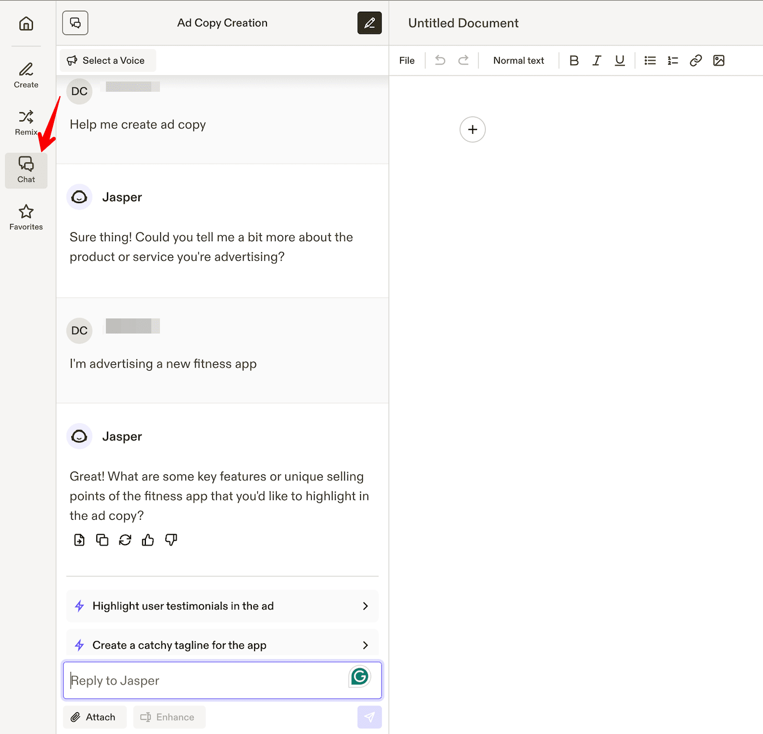Open the Grammarly icon in reply field
Screen dimensions: 763x734
pyautogui.click(x=360, y=676)
